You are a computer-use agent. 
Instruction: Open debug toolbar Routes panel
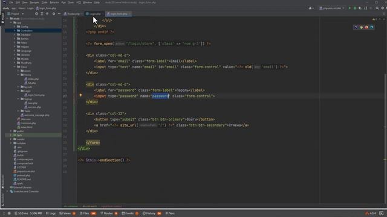(109, 213)
